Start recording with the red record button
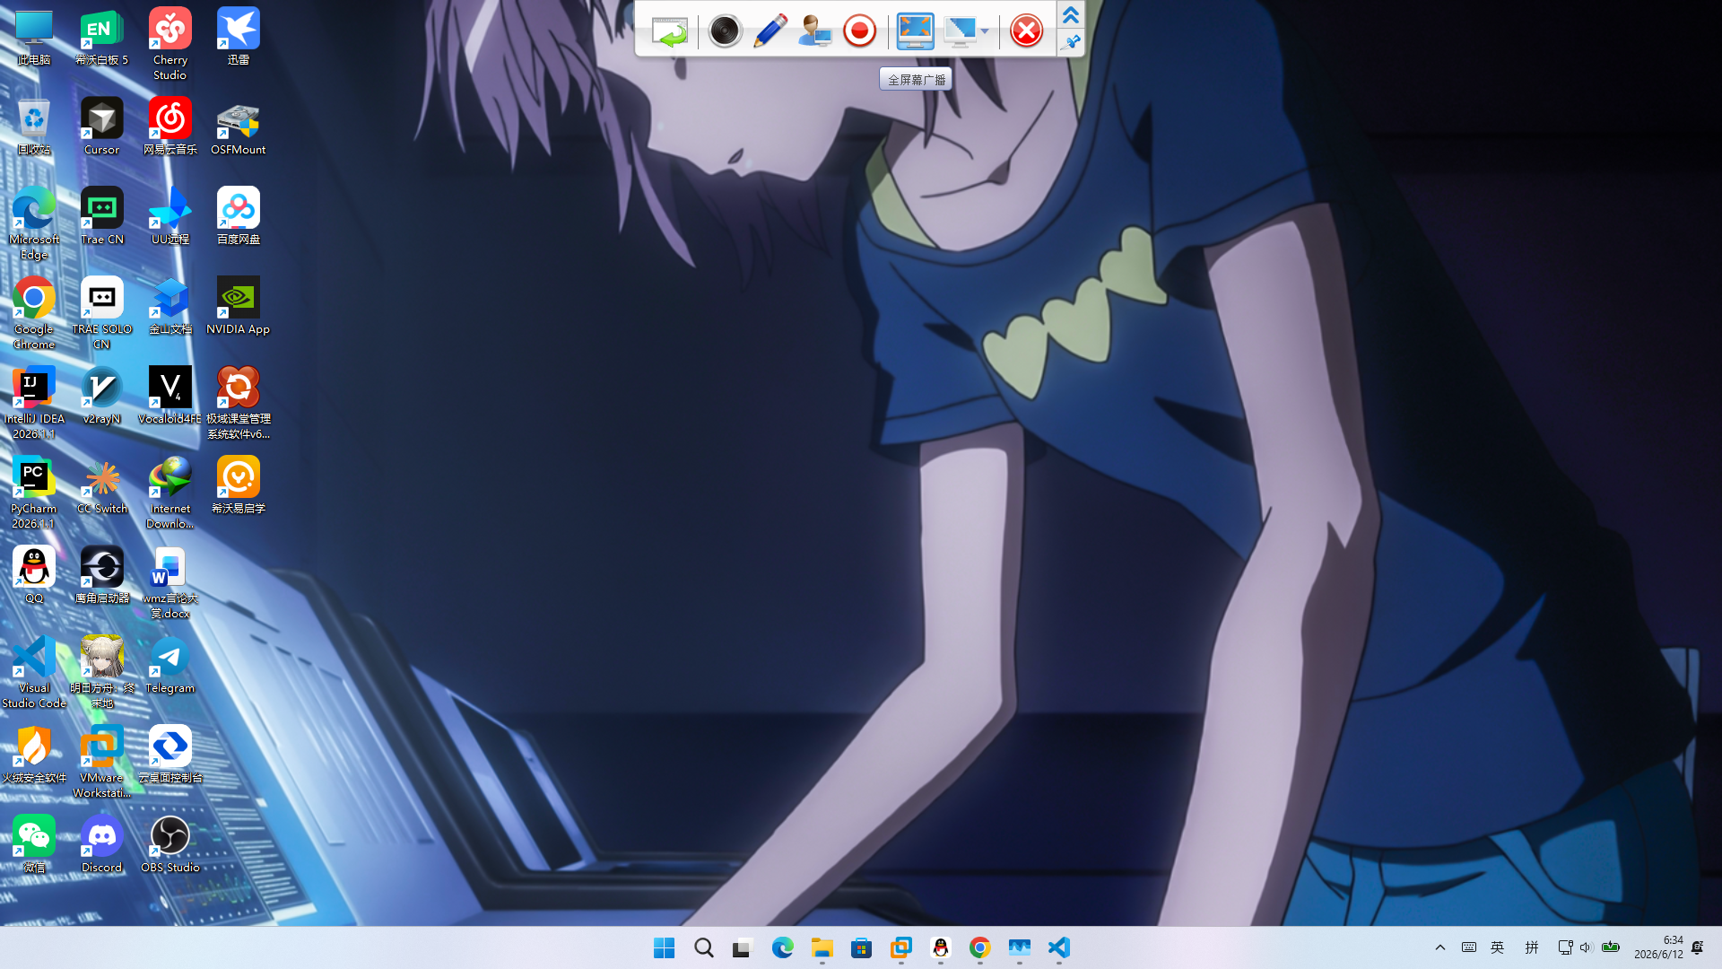The width and height of the screenshot is (1722, 969). pyautogui.click(x=859, y=31)
